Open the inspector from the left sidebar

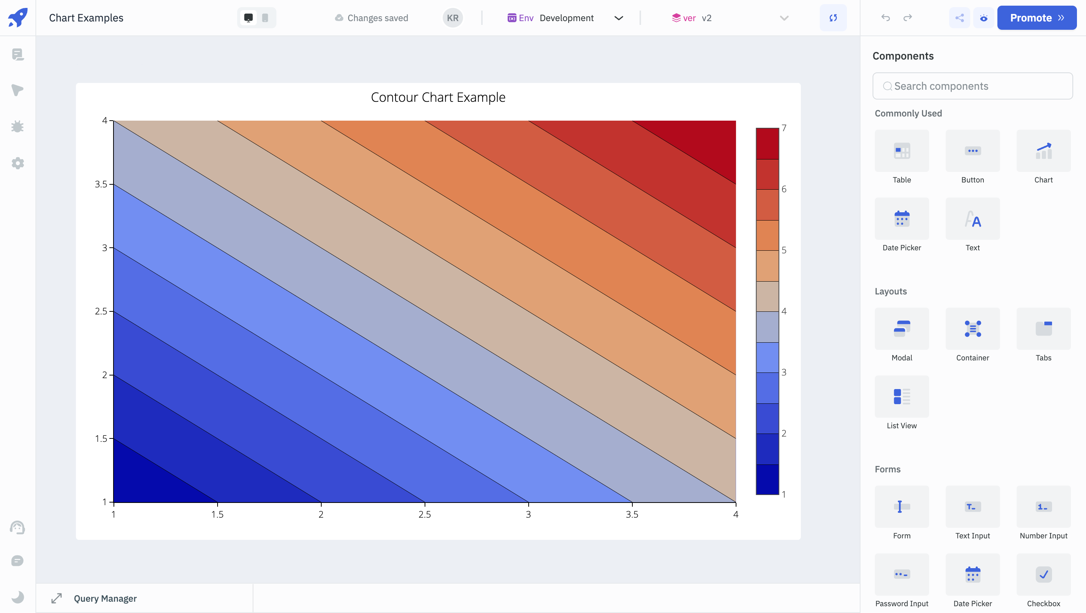tap(18, 90)
